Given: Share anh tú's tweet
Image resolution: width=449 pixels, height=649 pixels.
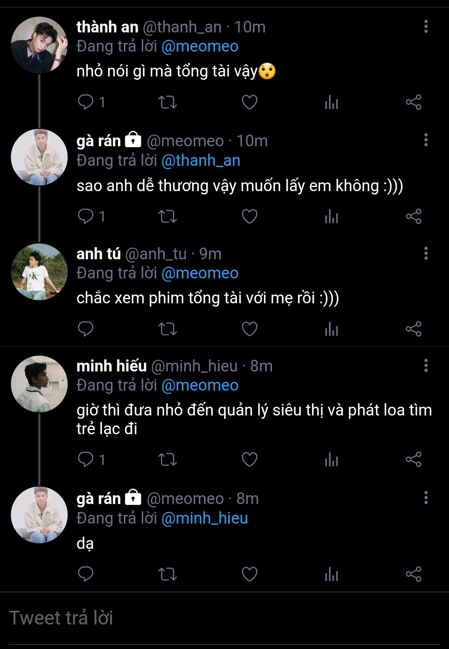Looking at the screenshot, I should [x=413, y=329].
